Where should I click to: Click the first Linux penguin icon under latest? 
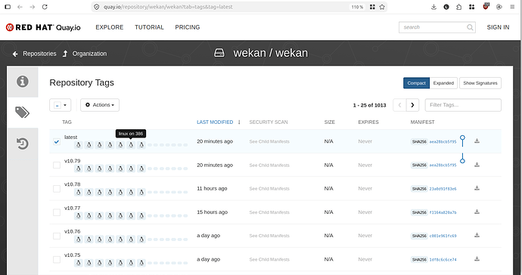pos(78,145)
